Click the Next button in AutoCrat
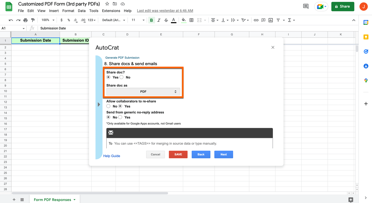 [x=224, y=154]
